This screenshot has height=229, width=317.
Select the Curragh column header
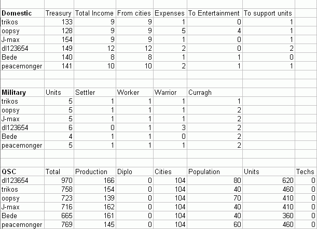(214, 93)
